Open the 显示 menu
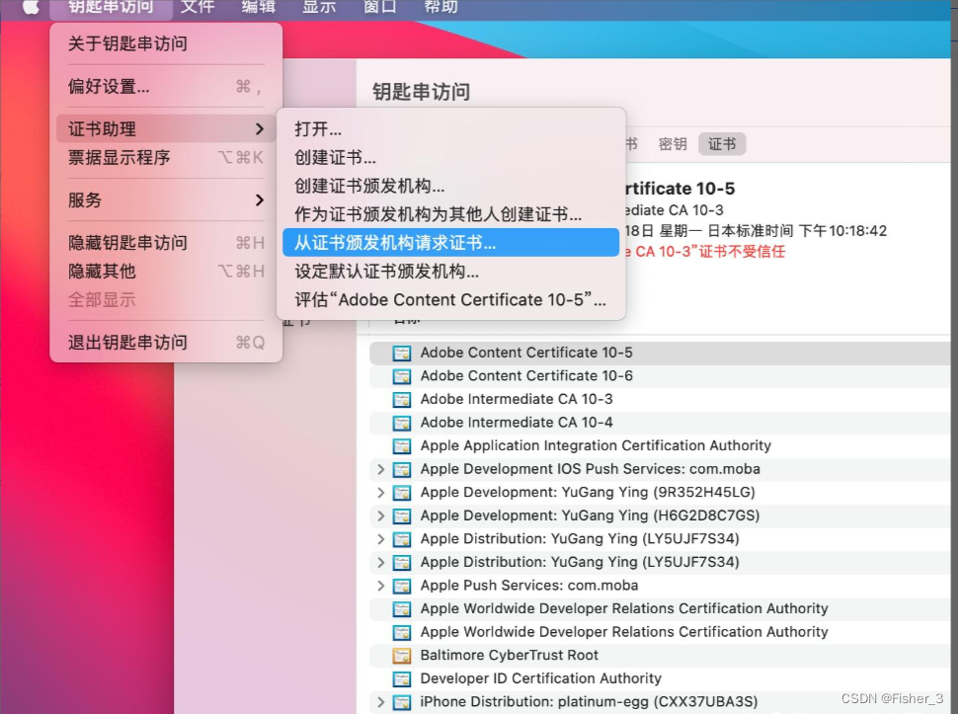 (320, 7)
